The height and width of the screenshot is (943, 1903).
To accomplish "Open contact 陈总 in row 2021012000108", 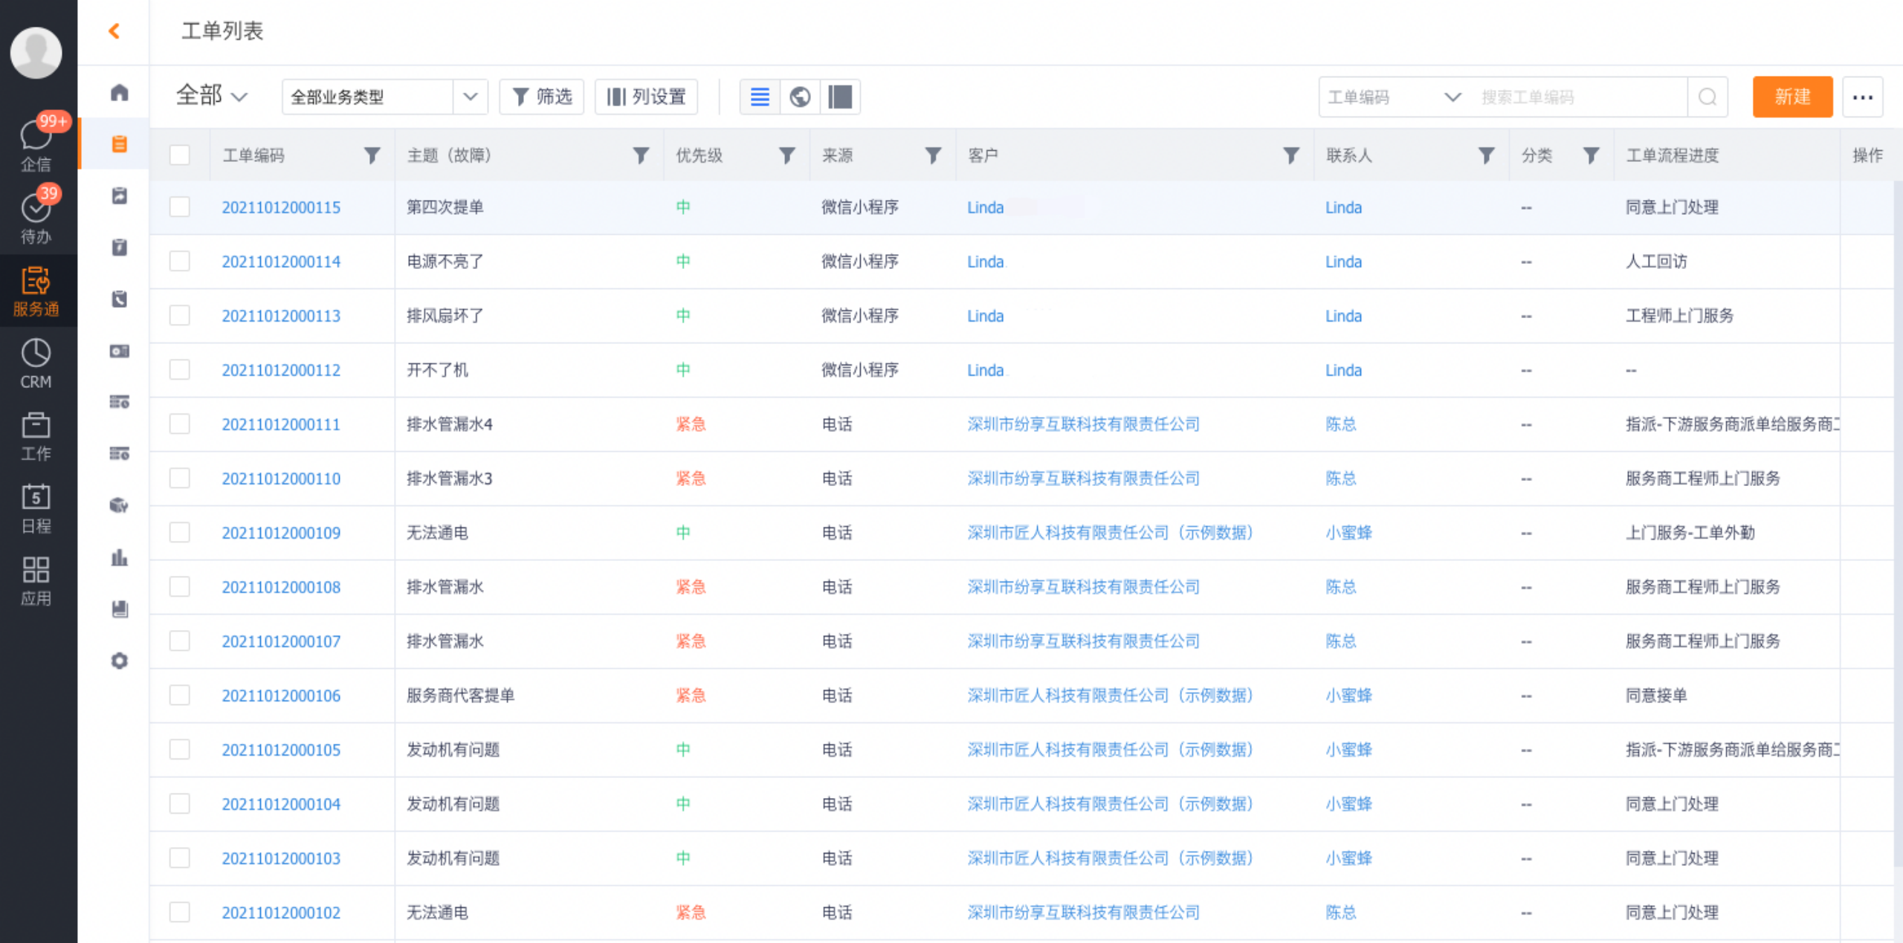I will point(1340,587).
